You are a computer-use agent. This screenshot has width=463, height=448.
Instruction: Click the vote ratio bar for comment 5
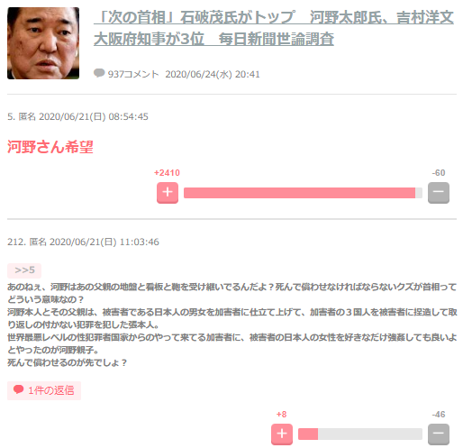(x=303, y=193)
